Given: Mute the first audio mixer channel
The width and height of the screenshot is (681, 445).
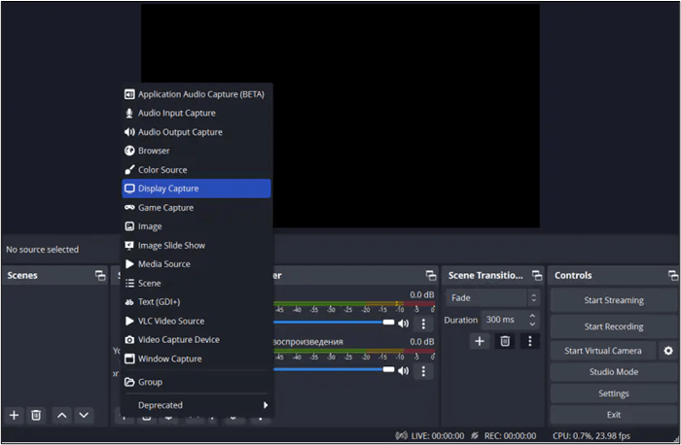Looking at the screenshot, I should tap(403, 323).
